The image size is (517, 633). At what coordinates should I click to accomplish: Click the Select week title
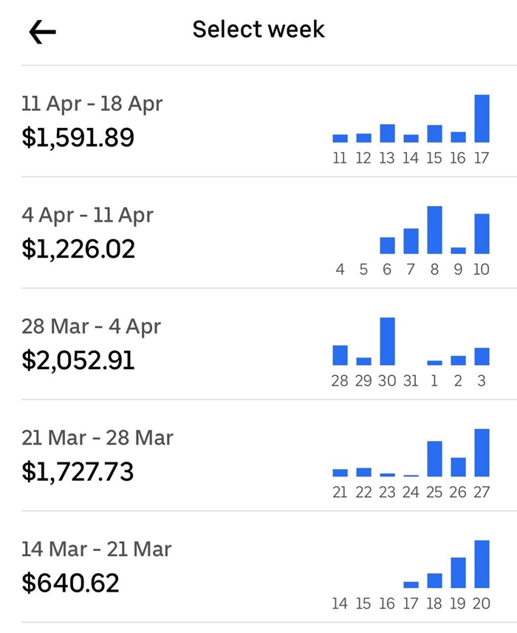coord(258,30)
